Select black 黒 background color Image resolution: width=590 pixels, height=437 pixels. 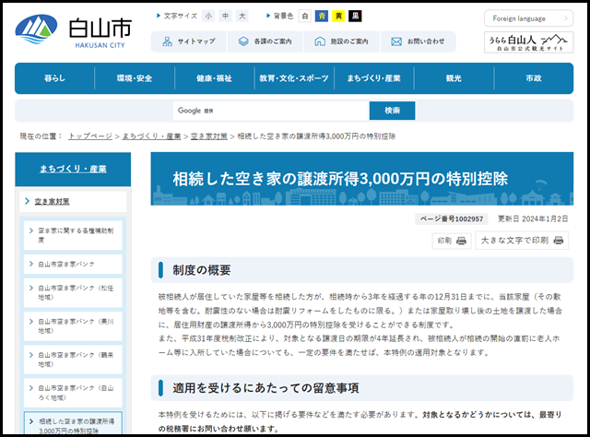(x=355, y=17)
